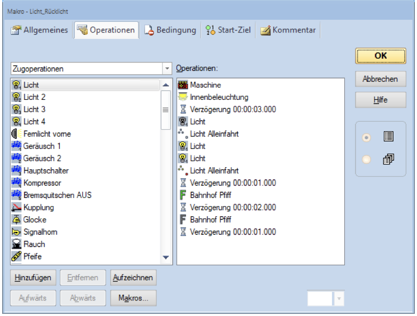Select the Kupplung coupling icon

[17, 207]
